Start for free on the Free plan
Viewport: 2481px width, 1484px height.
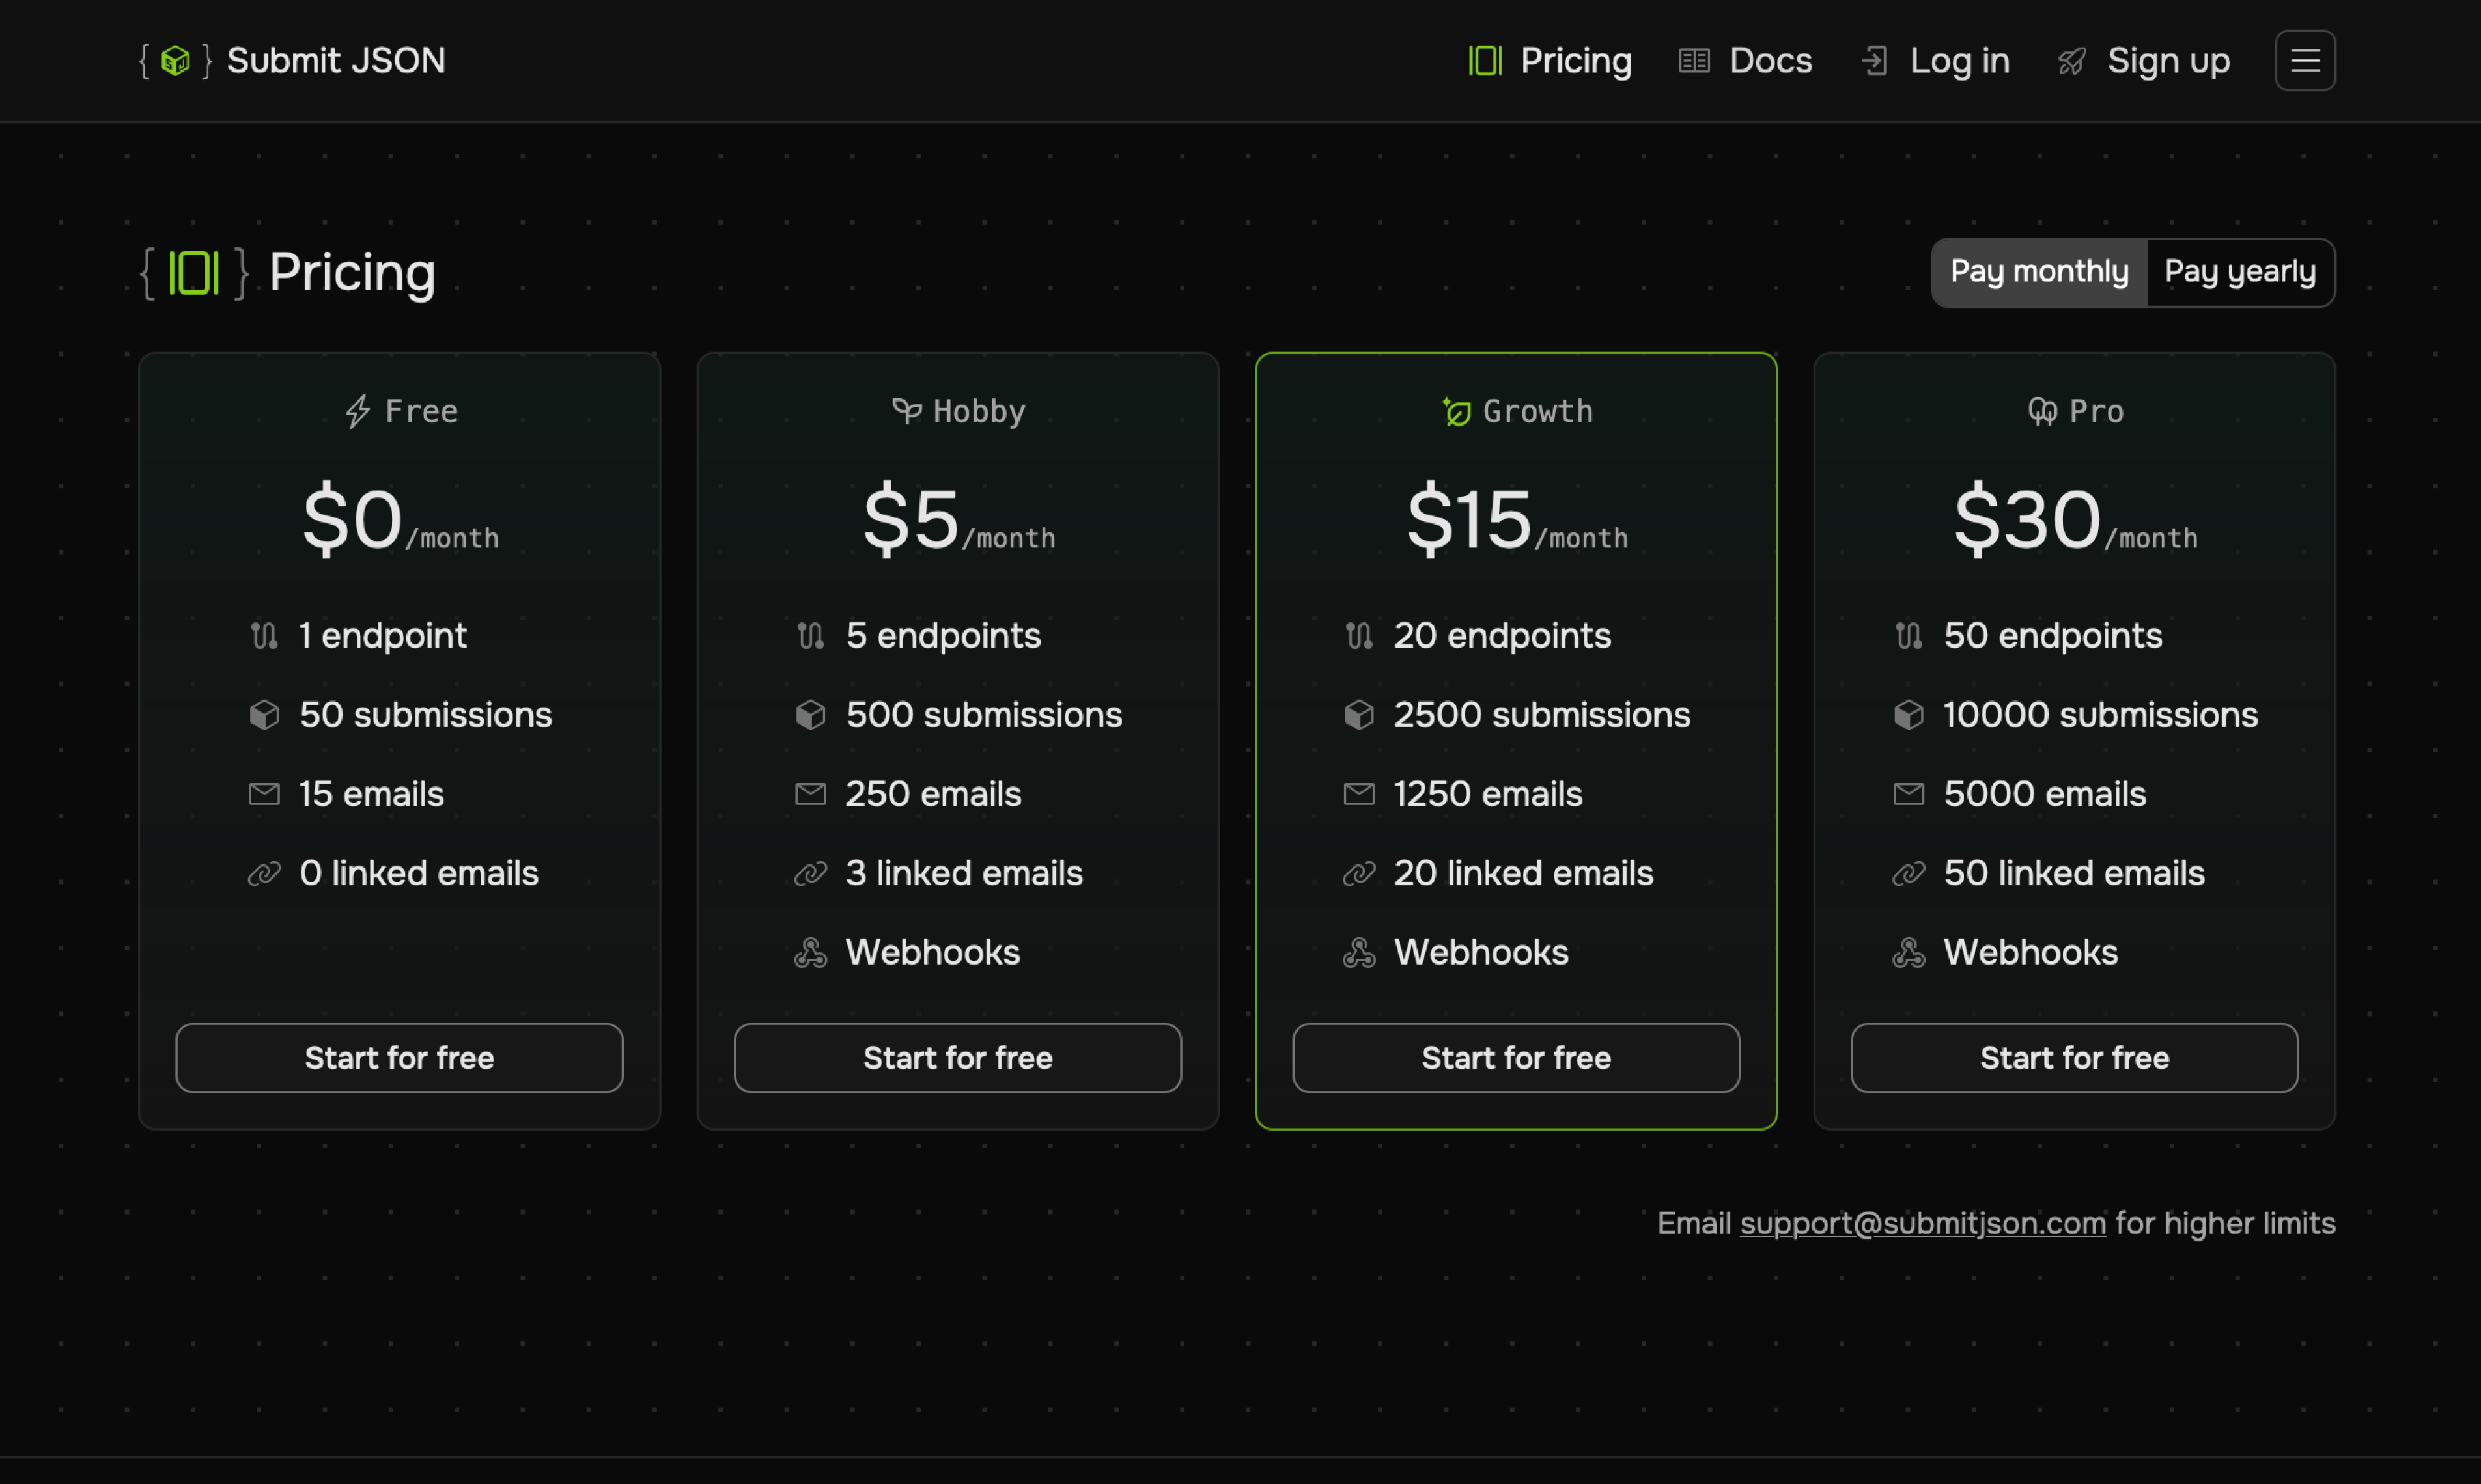pyautogui.click(x=399, y=1058)
